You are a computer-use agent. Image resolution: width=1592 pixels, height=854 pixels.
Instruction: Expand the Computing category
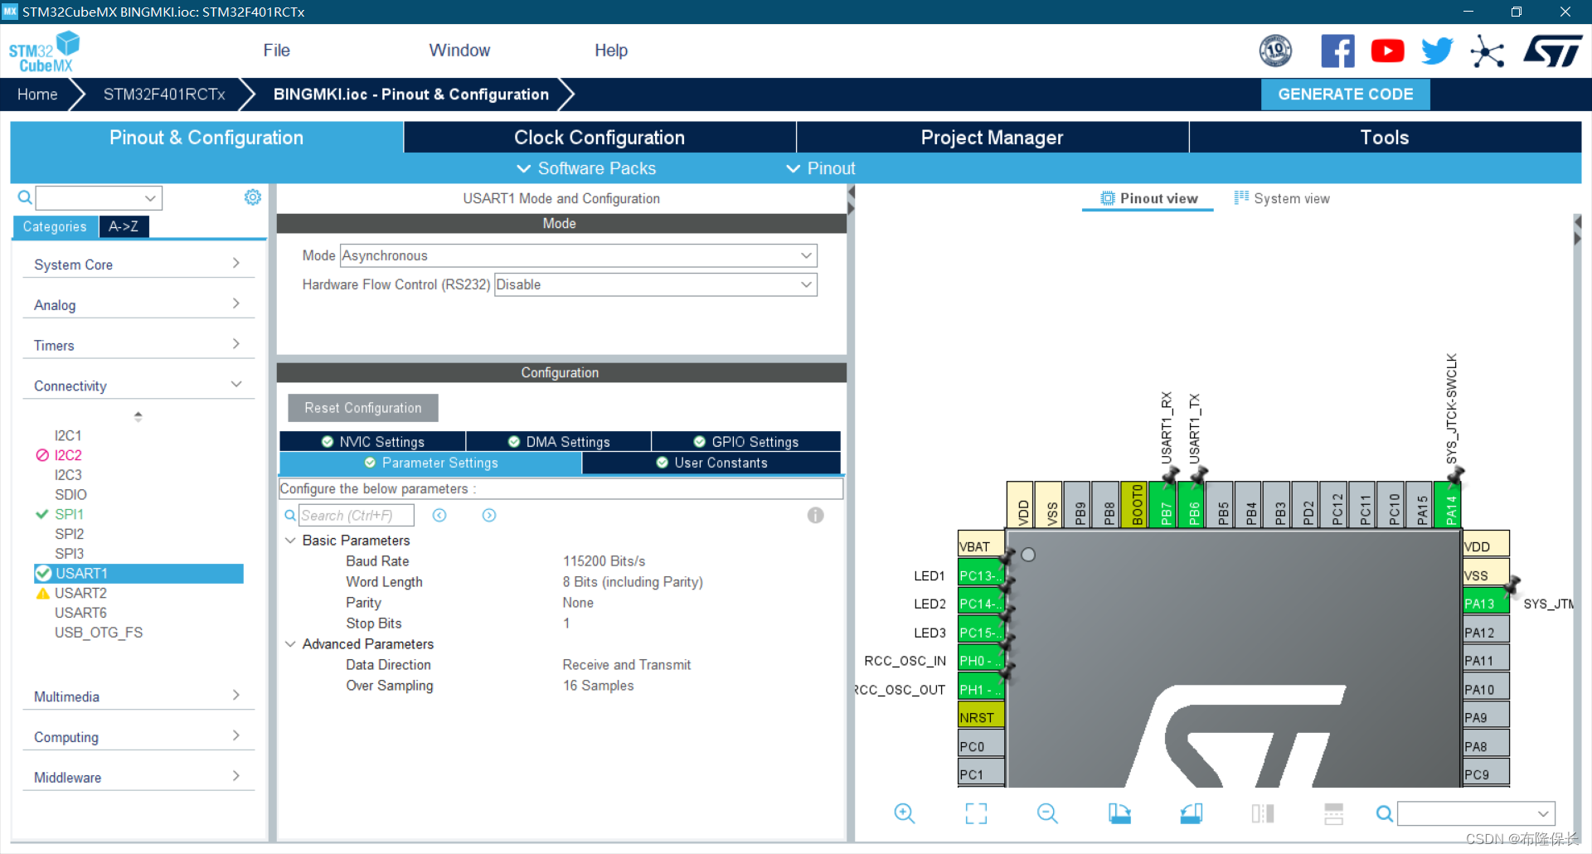pyautogui.click(x=138, y=737)
